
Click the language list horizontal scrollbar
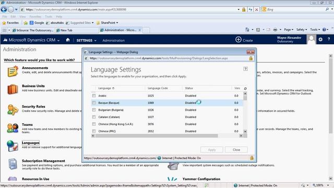click(157, 136)
